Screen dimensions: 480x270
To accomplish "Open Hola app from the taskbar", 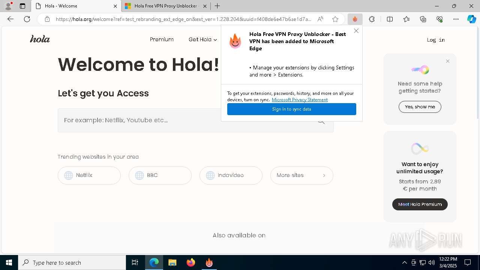I will (209, 262).
